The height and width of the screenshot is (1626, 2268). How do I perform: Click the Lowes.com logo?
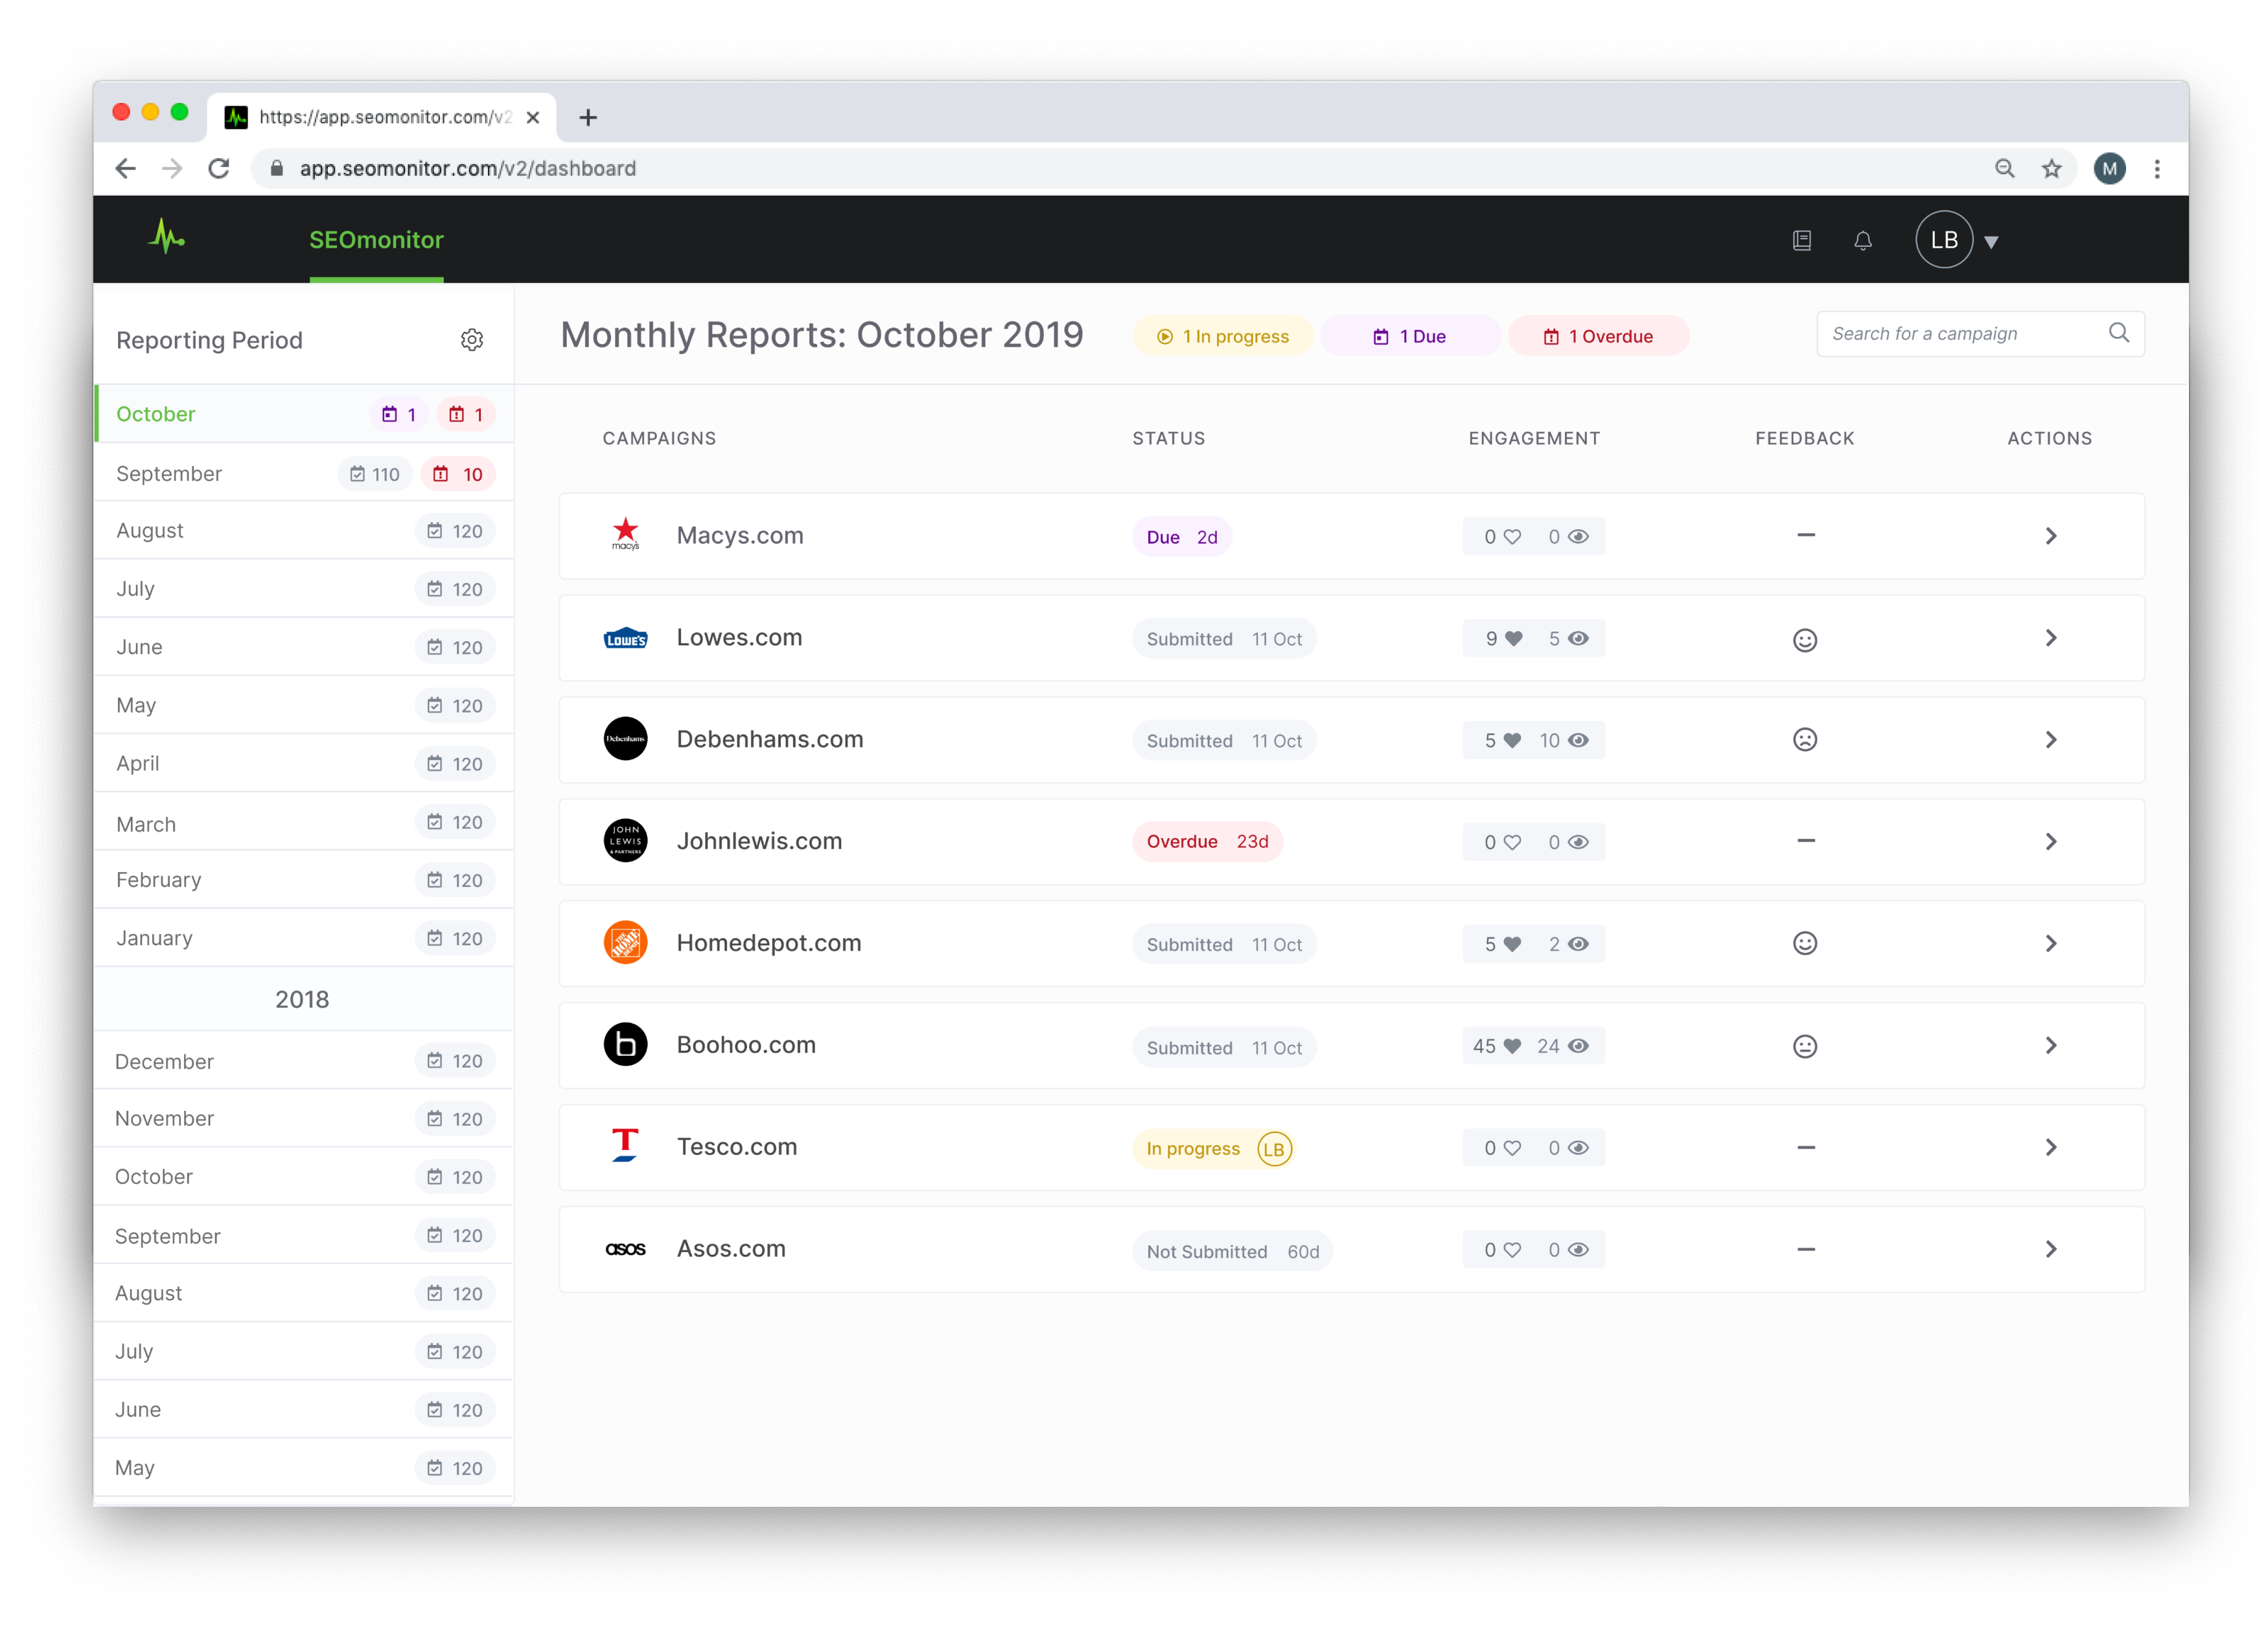[626, 638]
